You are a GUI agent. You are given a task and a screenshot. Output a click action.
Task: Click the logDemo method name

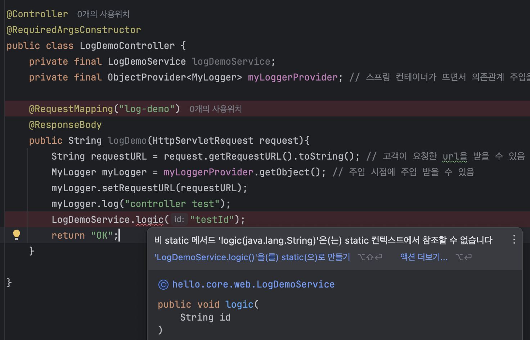127,141
